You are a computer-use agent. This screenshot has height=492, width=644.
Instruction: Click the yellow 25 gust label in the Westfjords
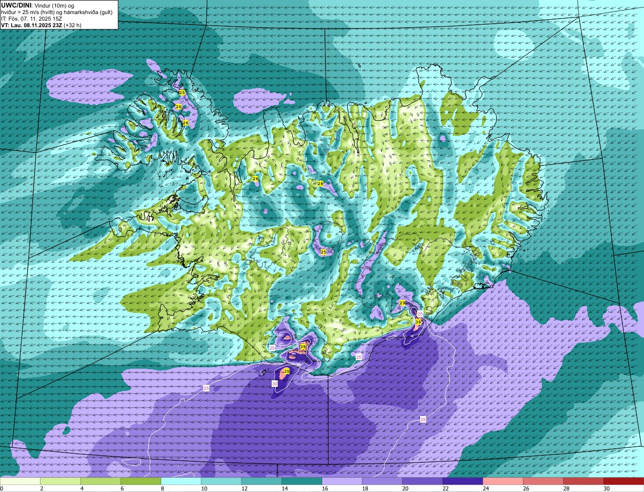tap(182, 93)
